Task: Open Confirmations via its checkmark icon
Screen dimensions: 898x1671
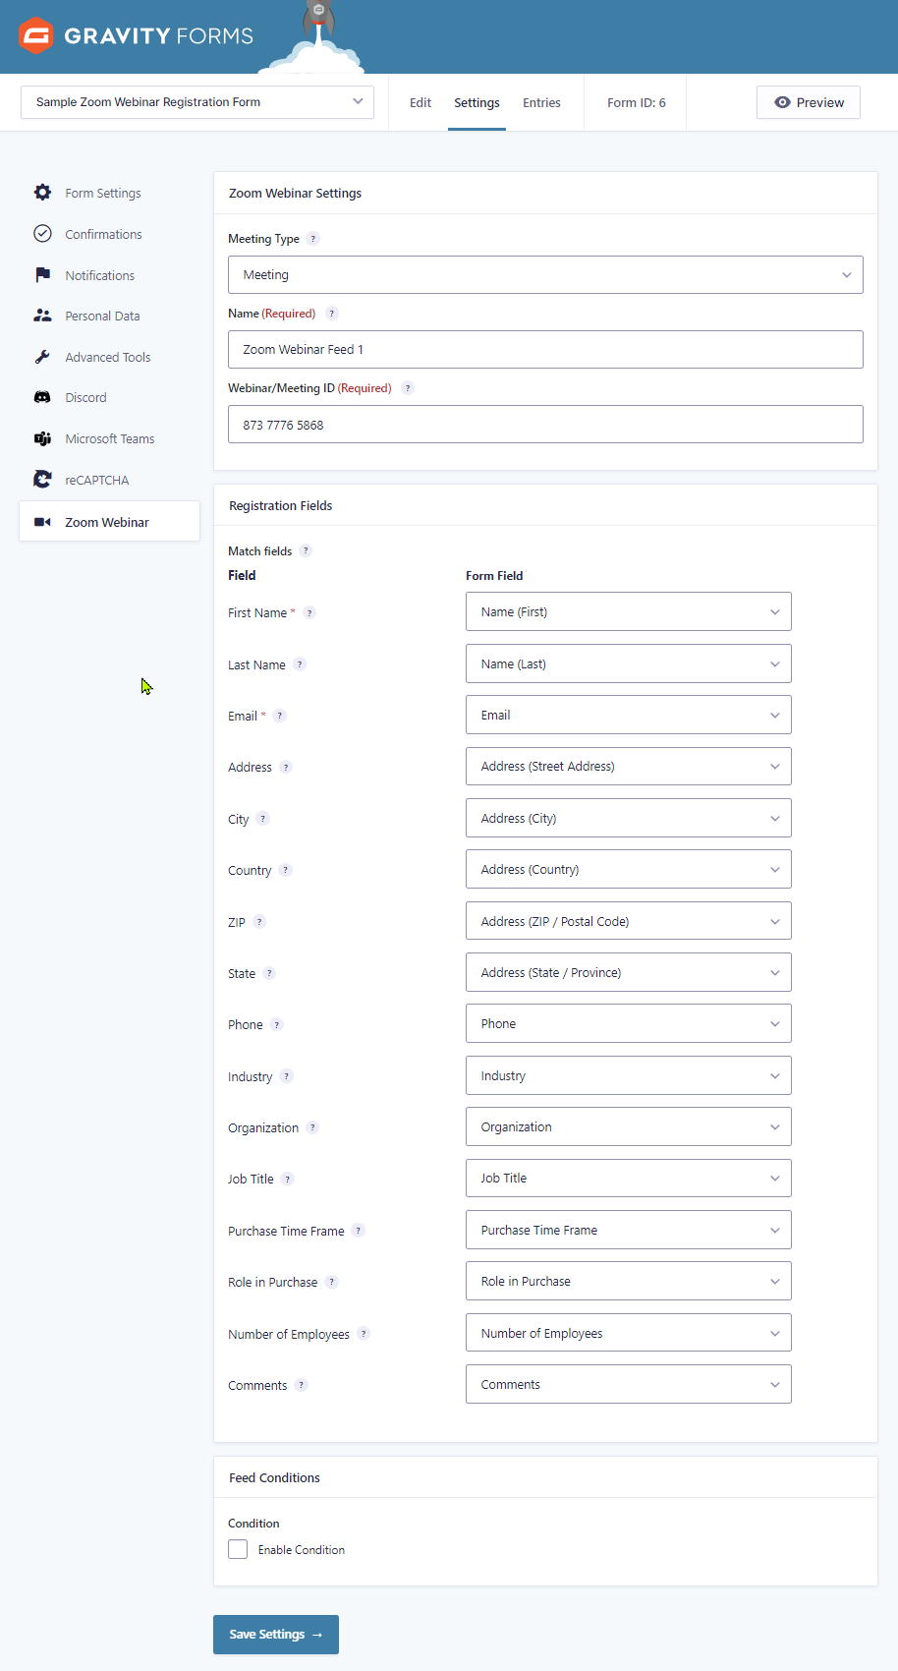Action: [42, 233]
